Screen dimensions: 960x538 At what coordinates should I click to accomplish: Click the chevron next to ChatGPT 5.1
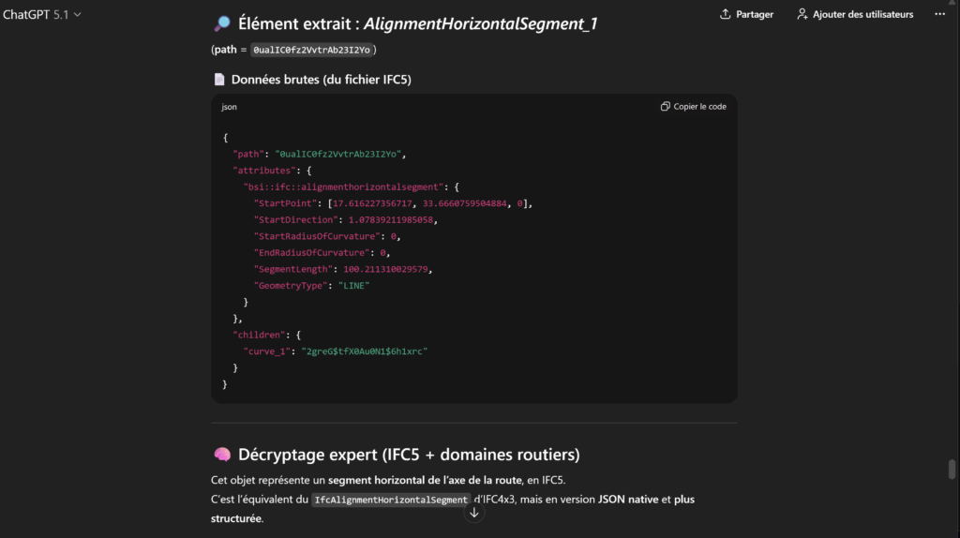point(78,15)
